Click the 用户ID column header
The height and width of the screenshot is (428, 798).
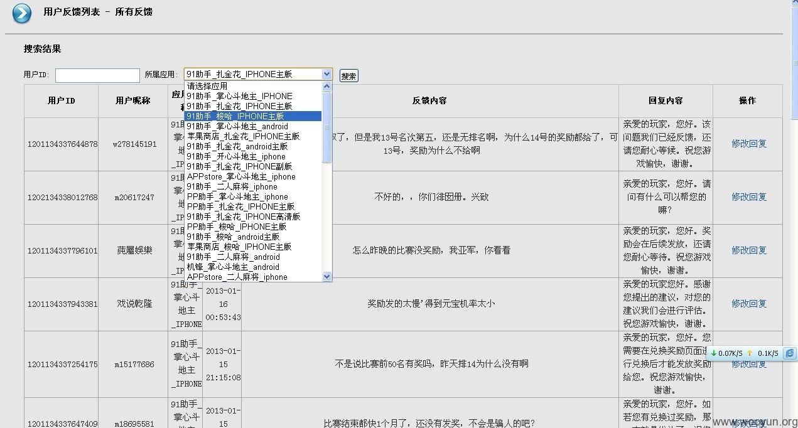62,100
